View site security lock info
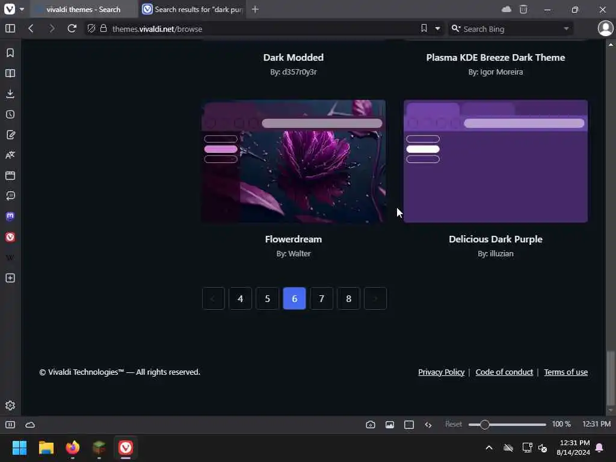The image size is (616, 462). [x=103, y=29]
